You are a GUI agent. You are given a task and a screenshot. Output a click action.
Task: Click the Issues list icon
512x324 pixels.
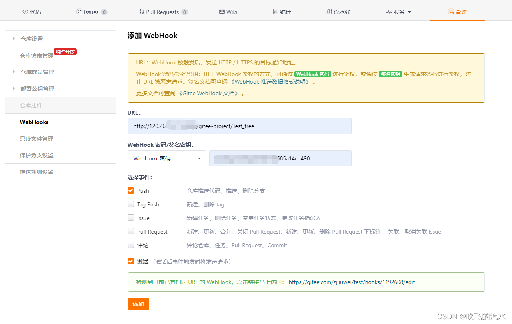pos(79,12)
